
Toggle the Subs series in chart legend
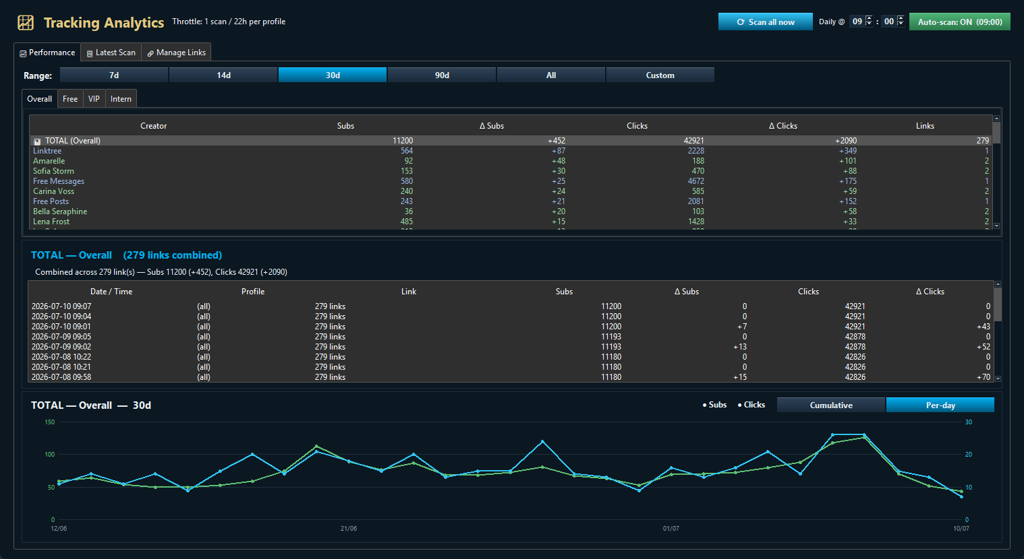click(x=714, y=405)
